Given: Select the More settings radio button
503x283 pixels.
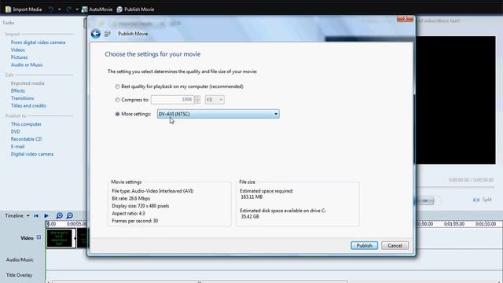Looking at the screenshot, I should pos(117,114).
